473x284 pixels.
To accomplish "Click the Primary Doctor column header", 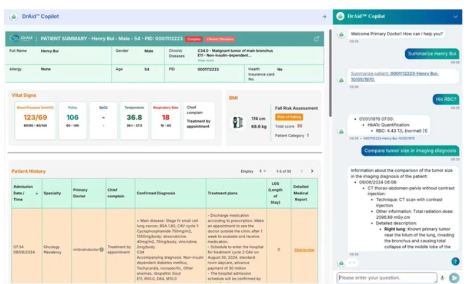I will tap(88, 193).
